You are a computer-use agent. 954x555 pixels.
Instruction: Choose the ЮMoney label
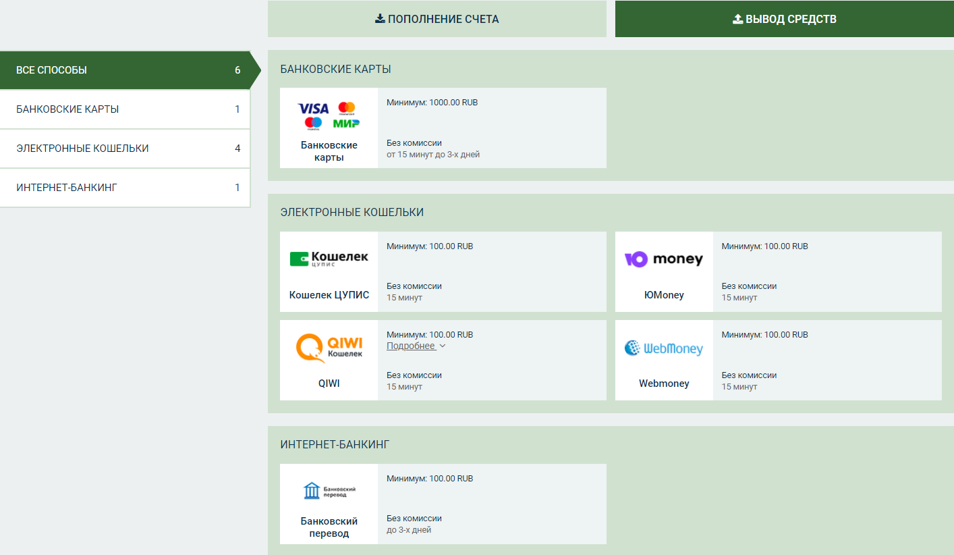(x=664, y=295)
